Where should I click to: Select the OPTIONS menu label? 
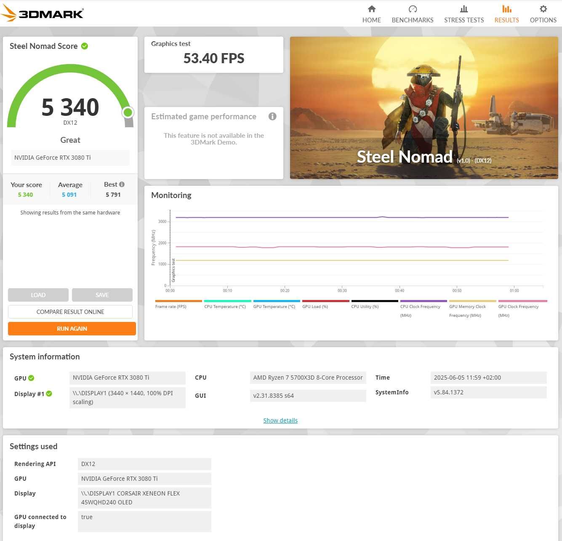pos(543,20)
